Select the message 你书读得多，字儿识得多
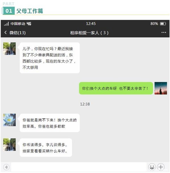 [46, 148]
